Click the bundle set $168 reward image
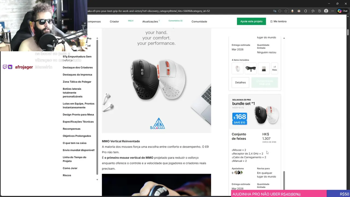The image size is (350, 197). point(255,112)
